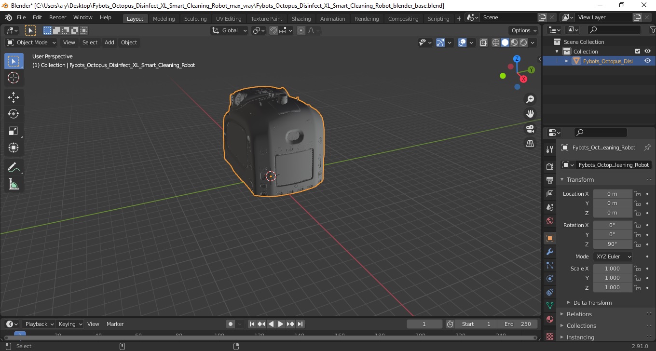Choose the Move tool
The image size is (656, 351).
pyautogui.click(x=14, y=97)
